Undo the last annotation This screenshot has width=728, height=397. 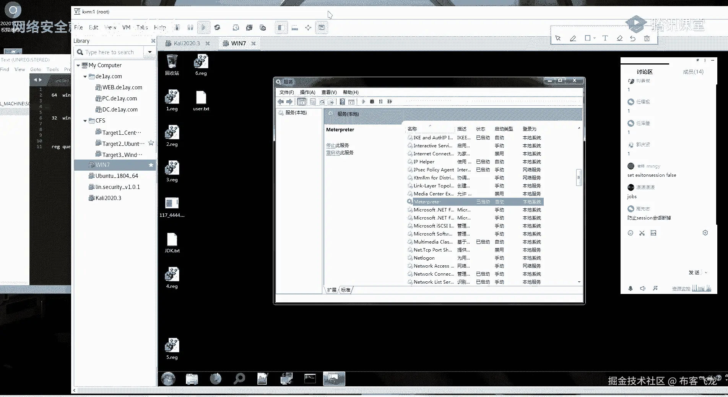pos(633,38)
